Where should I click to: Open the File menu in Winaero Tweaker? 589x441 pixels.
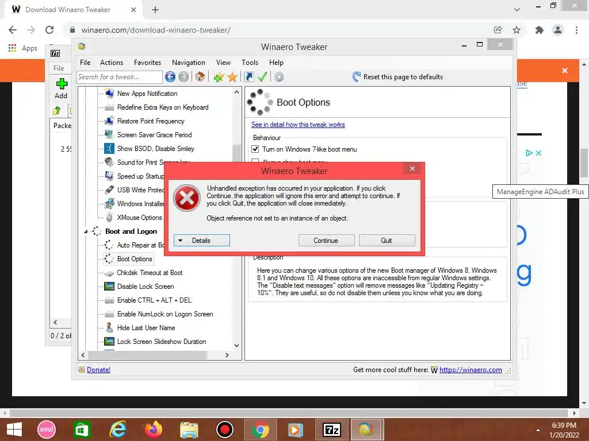pyautogui.click(x=85, y=63)
